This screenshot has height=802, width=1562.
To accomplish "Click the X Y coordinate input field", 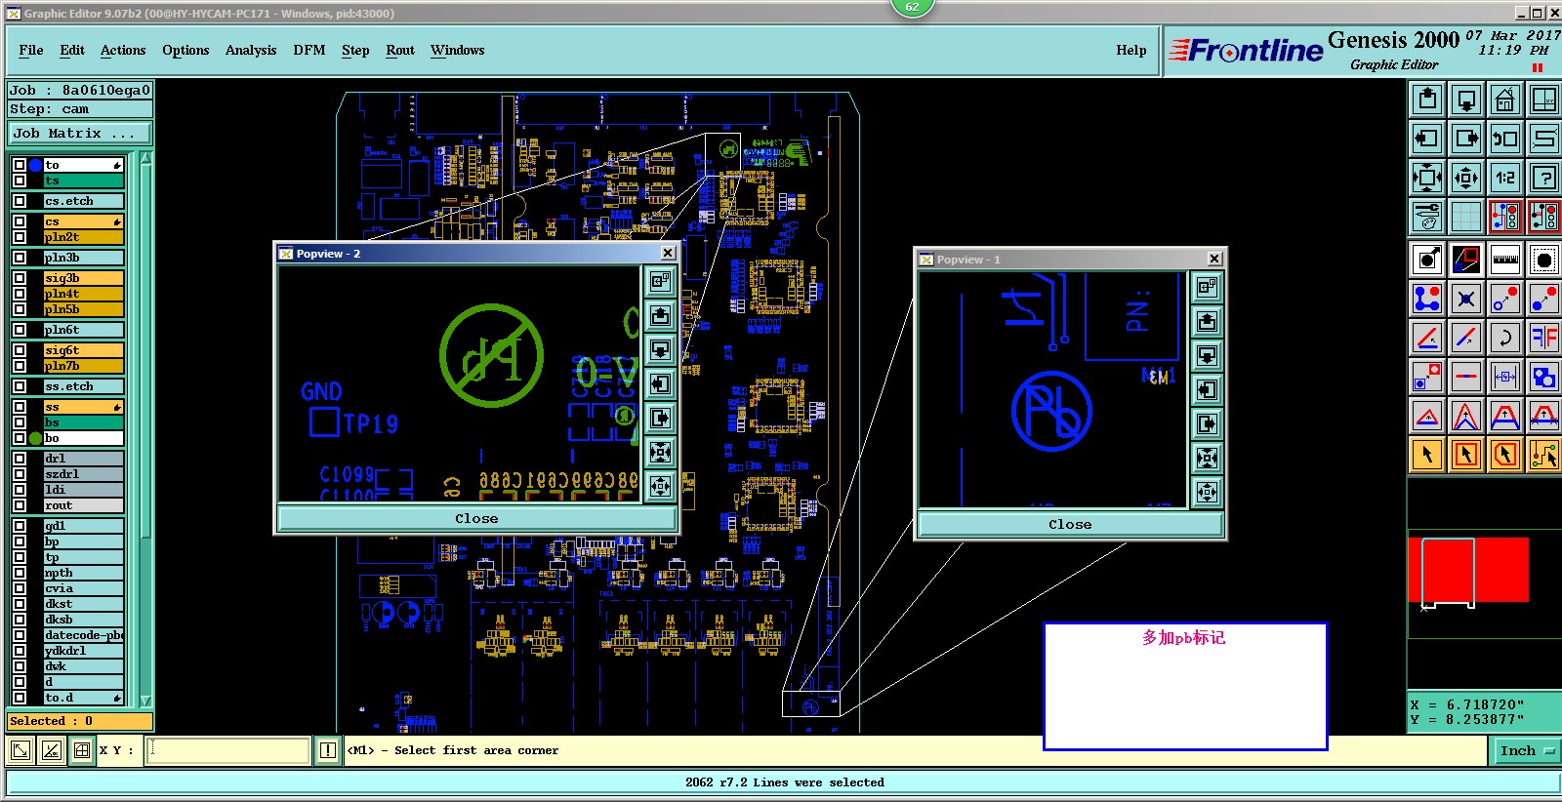I will [228, 750].
